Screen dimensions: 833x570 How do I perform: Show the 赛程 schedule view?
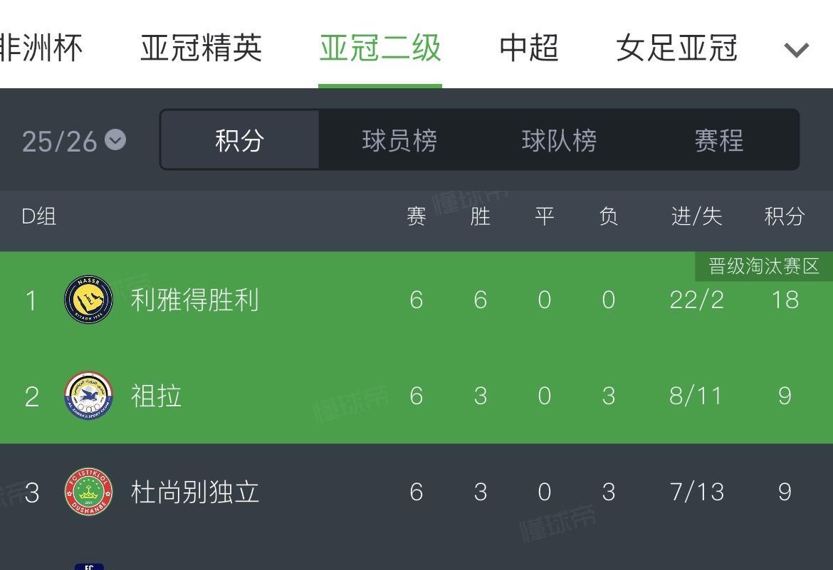pos(719,140)
